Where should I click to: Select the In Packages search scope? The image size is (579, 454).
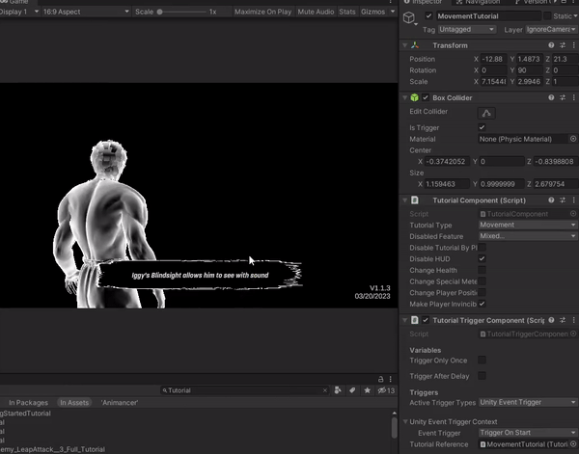28,402
